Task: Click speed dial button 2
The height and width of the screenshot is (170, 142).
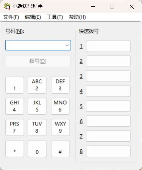Action: pos(108,61)
